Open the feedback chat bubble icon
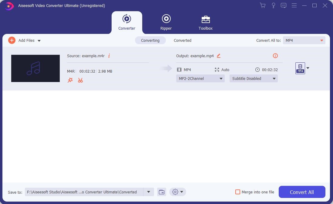The image size is (333, 204). click(x=284, y=5)
